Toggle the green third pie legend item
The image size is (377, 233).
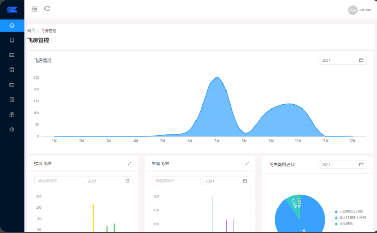point(343,224)
